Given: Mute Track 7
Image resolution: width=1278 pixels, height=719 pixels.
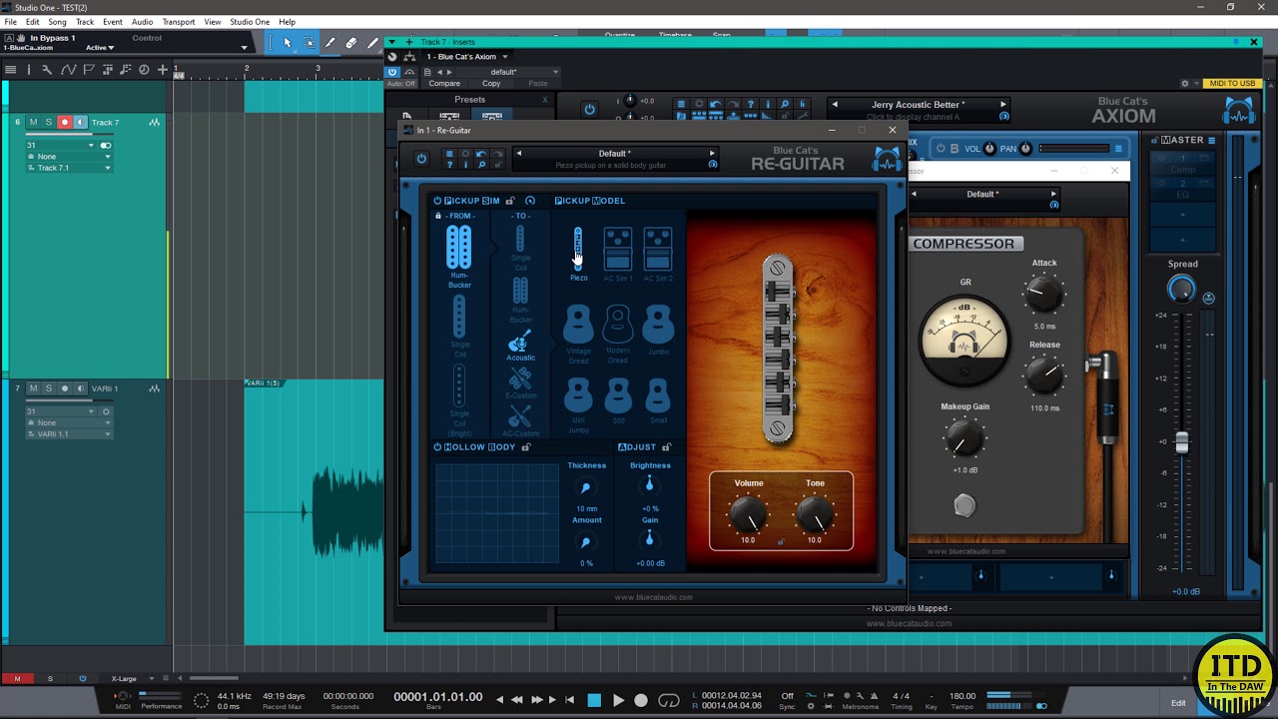Looking at the screenshot, I should pyautogui.click(x=33, y=122).
